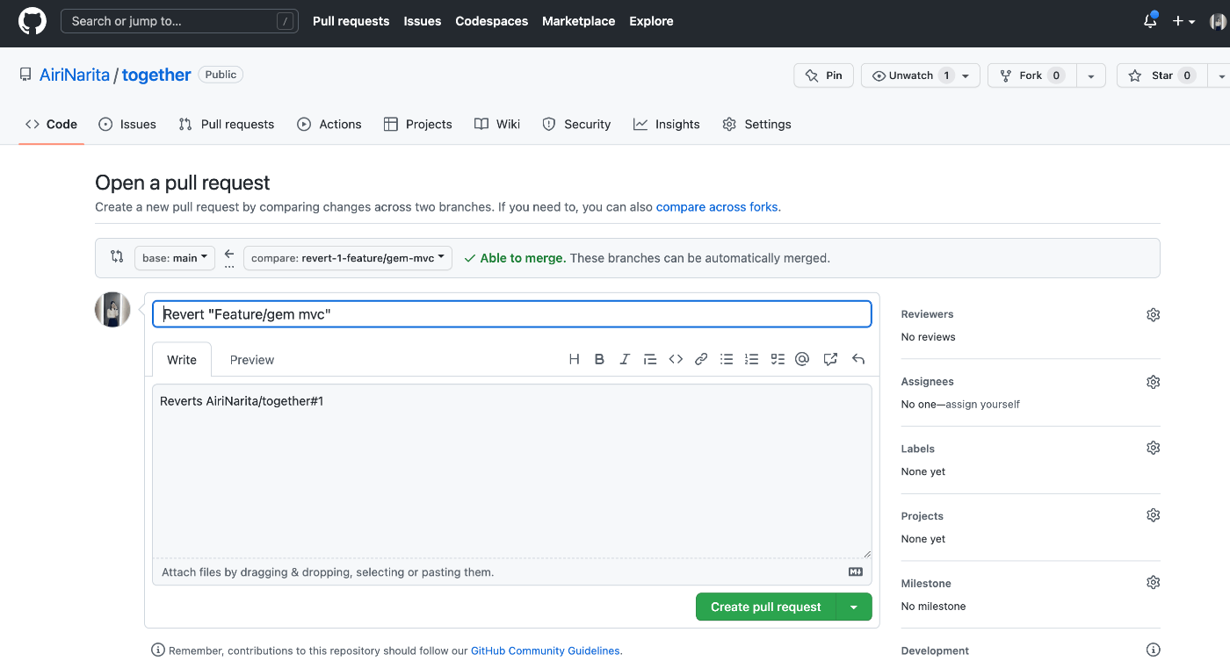Open Codespaces in the top navigation
Image resolution: width=1230 pixels, height=661 pixels.
click(x=492, y=21)
